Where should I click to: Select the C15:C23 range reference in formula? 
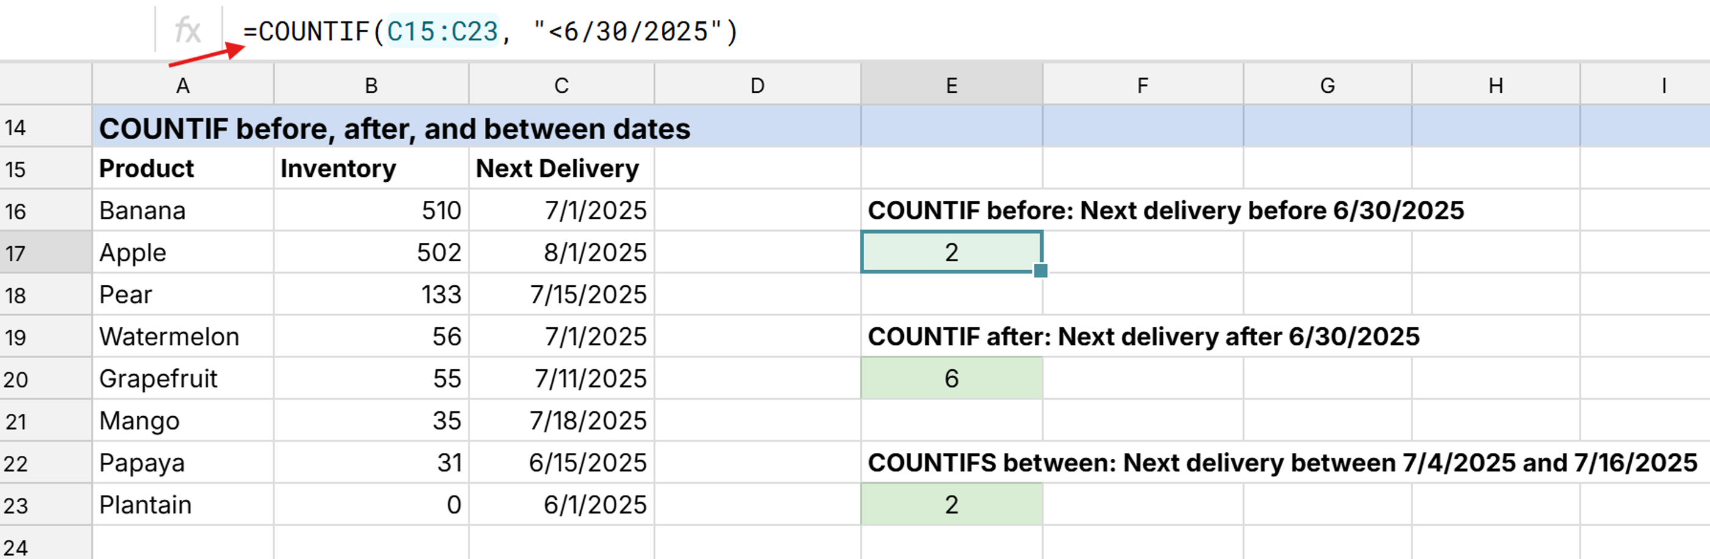(441, 29)
